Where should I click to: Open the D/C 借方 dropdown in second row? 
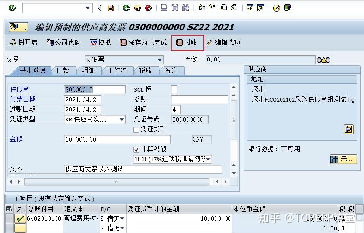[122, 228]
